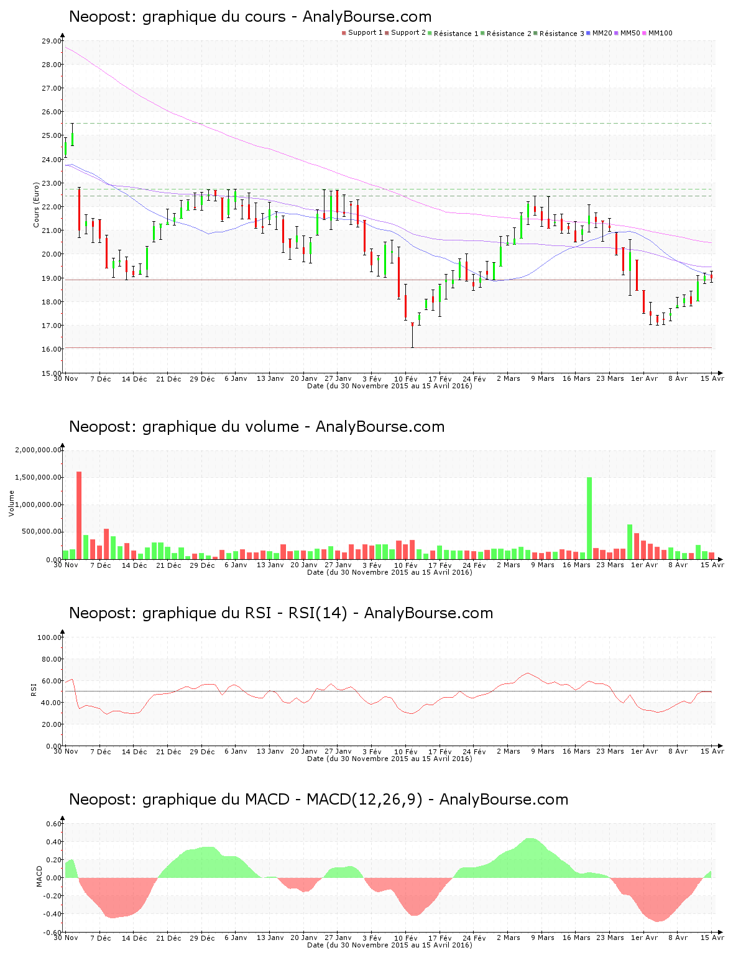Viewport: 746px width, 963px height.
Task: Click the MM100 pink legend swatch
Action: pos(644,33)
